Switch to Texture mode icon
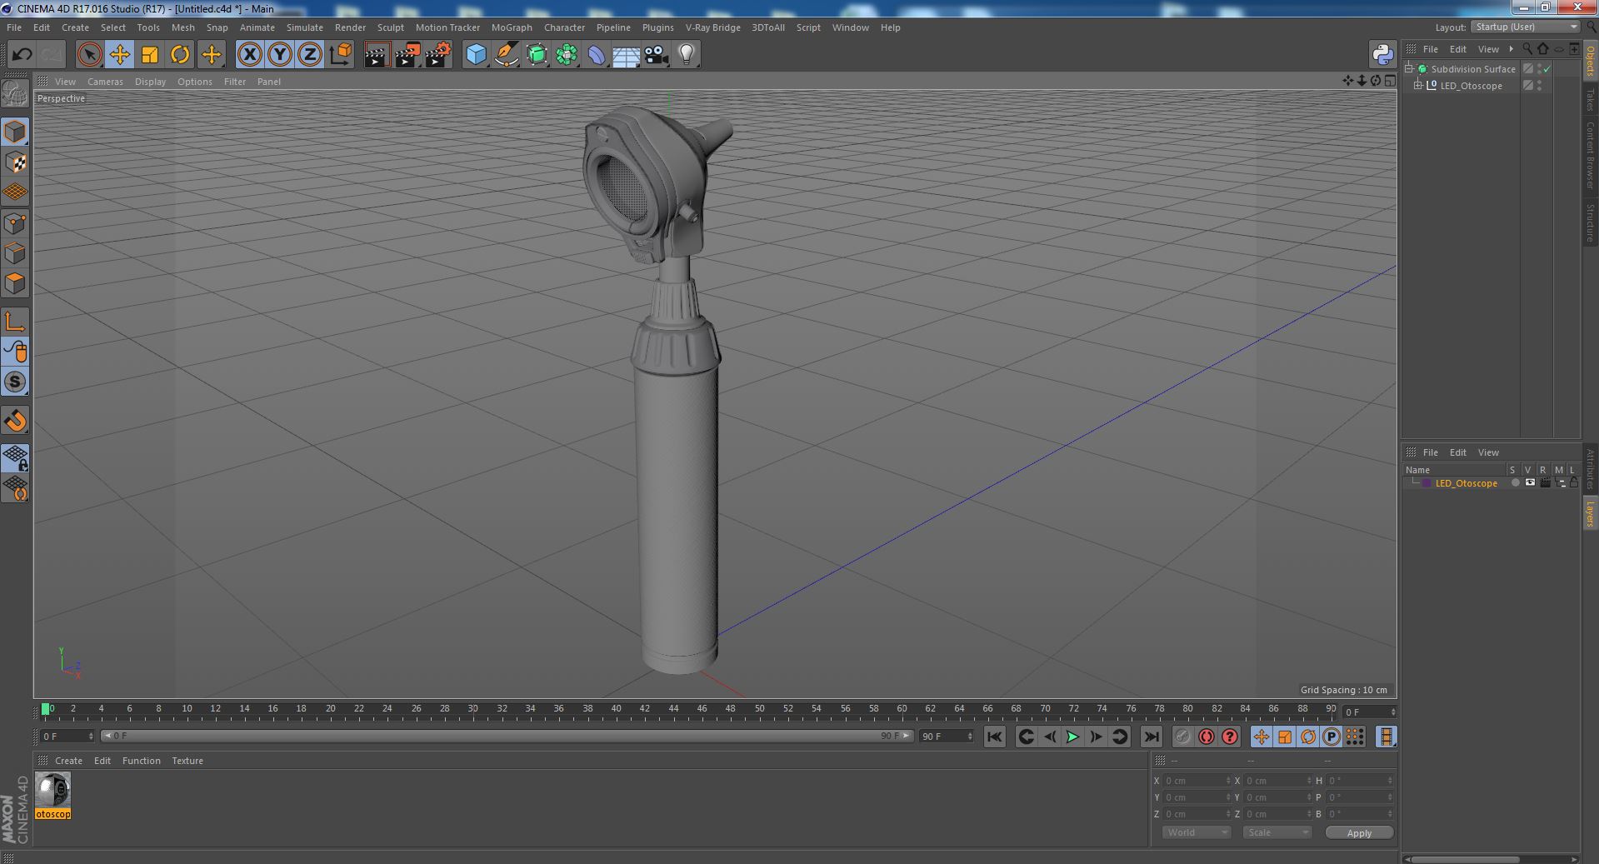The height and width of the screenshot is (864, 1599). point(15,162)
